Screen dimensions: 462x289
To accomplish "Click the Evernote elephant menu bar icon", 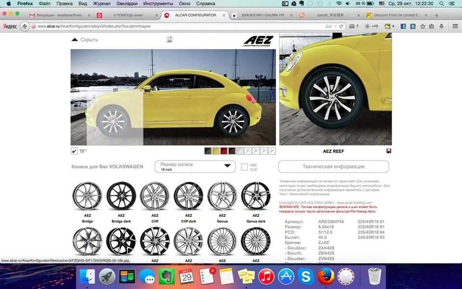I will click(301, 3).
